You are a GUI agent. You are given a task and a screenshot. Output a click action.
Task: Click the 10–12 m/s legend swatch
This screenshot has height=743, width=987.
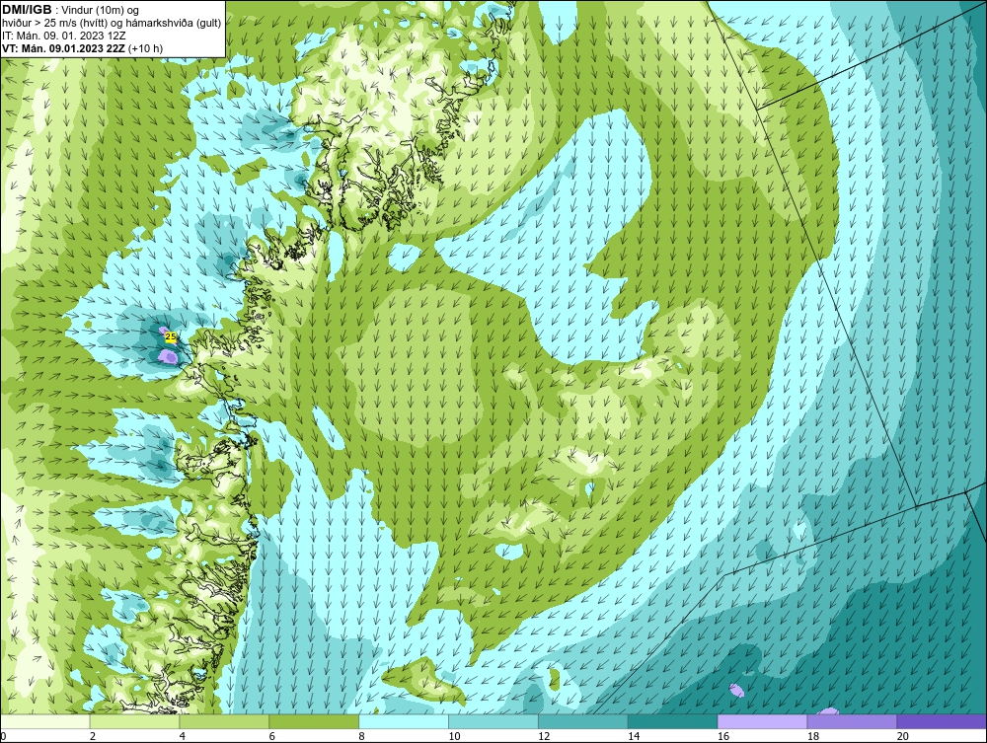point(493,721)
